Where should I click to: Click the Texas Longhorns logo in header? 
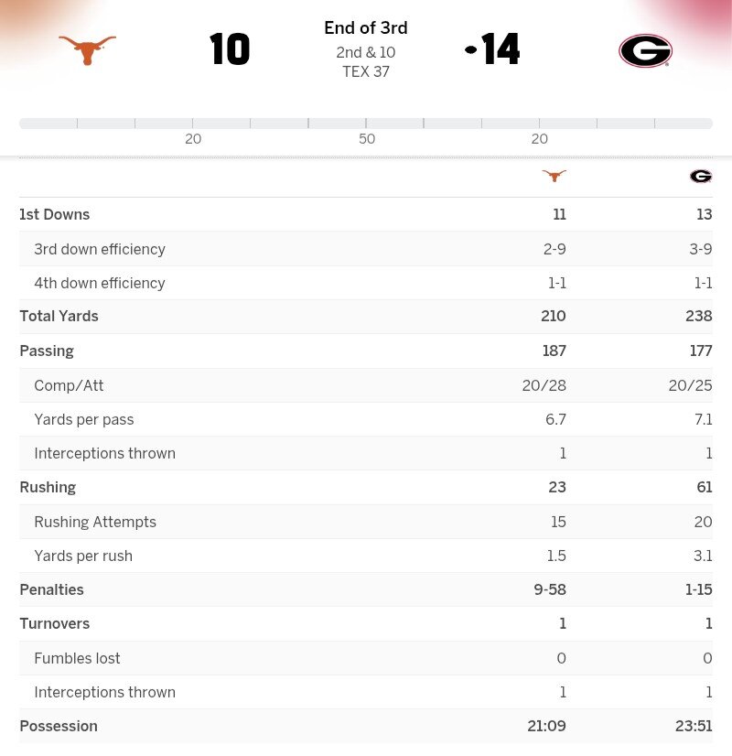pyautogui.click(x=88, y=49)
